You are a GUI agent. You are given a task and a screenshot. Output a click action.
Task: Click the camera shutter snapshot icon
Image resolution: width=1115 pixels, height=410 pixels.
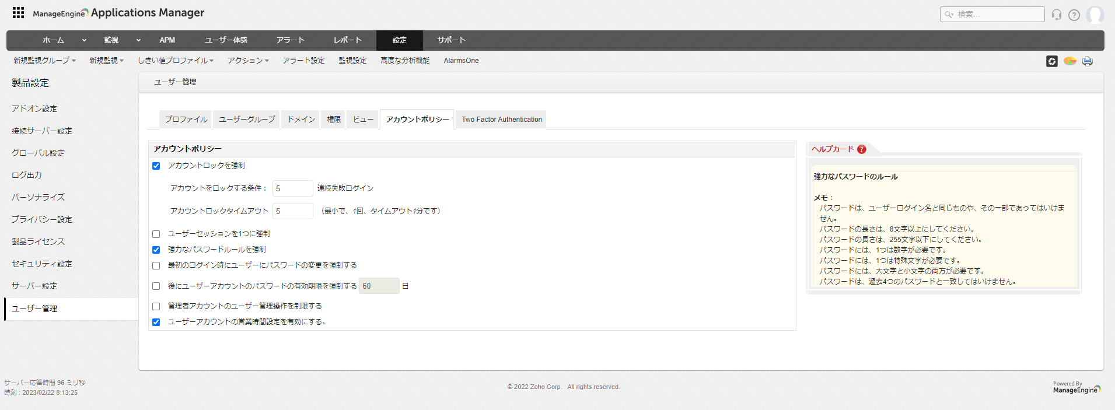(x=1051, y=61)
